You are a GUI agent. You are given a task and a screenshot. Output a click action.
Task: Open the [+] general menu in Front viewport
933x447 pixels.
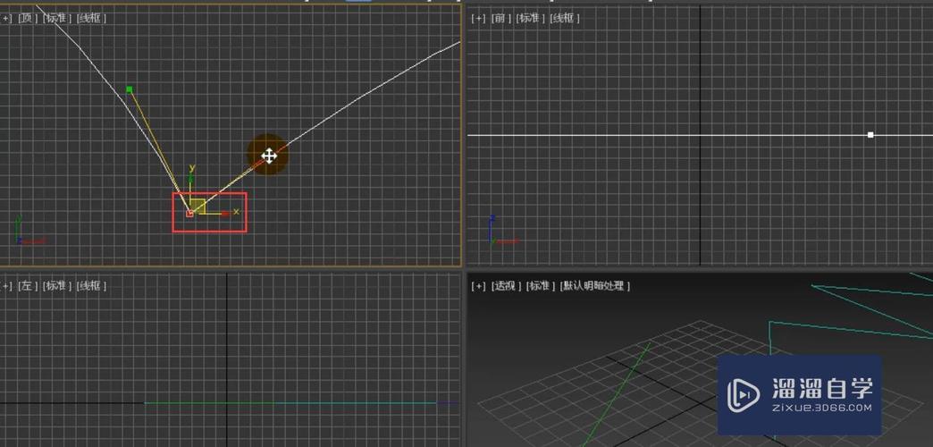[x=478, y=18]
